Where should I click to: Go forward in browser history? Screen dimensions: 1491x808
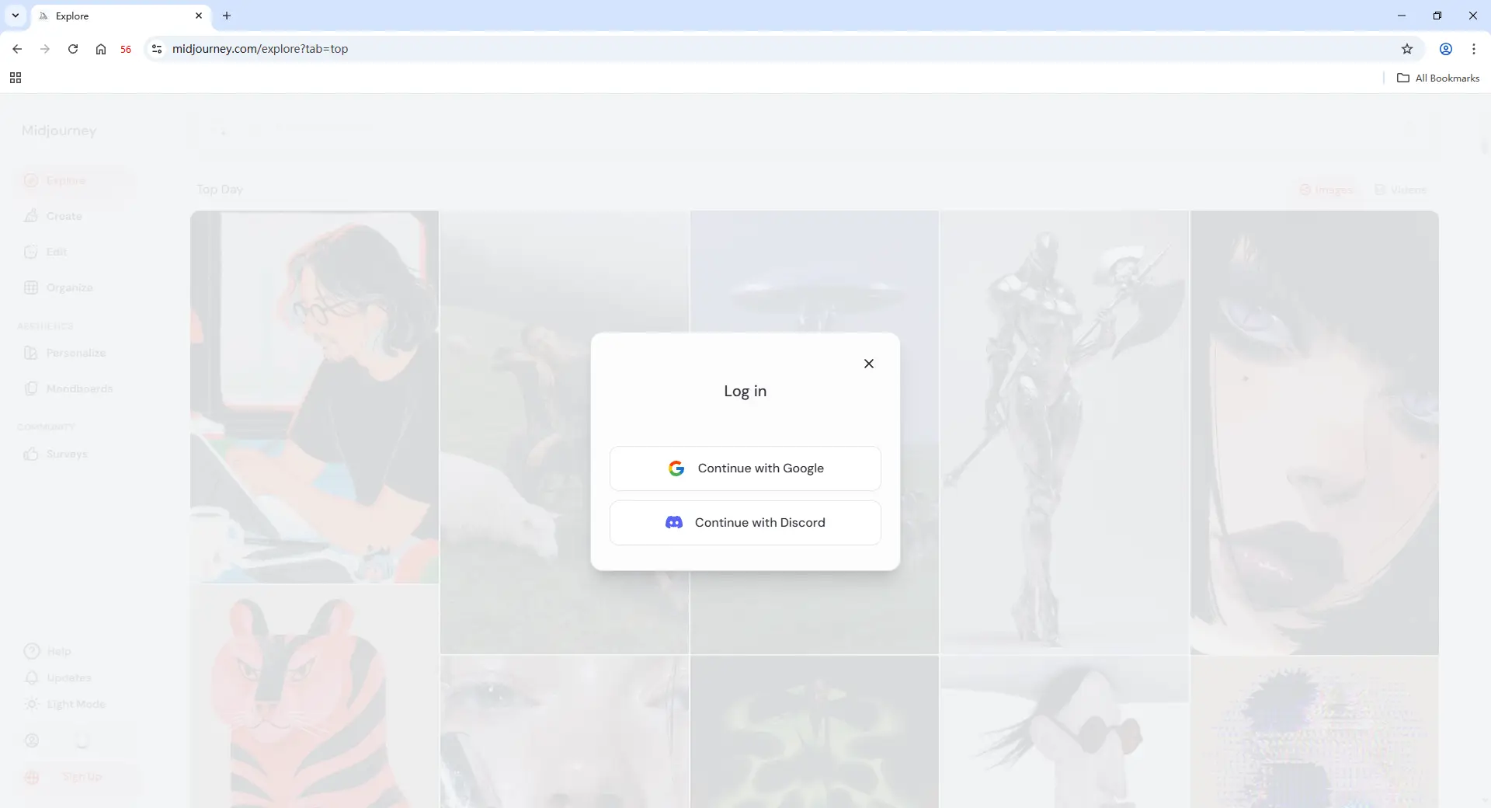click(45, 49)
